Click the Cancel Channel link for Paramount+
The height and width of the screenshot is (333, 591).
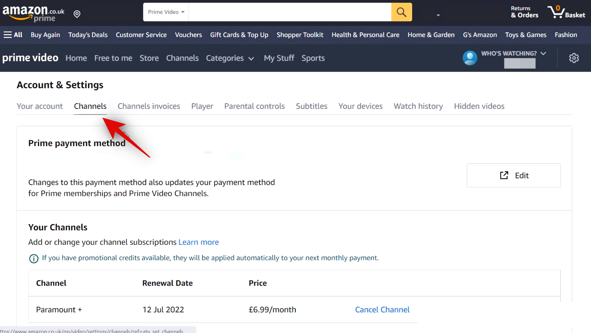pos(382,310)
